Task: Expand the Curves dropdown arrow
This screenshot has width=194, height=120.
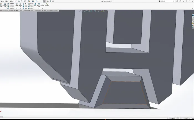Action: pos(42,8)
